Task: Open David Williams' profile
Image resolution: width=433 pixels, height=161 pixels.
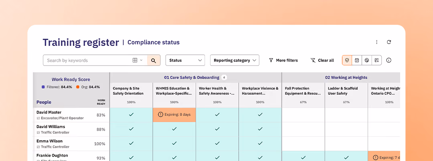Action: pos(51,127)
